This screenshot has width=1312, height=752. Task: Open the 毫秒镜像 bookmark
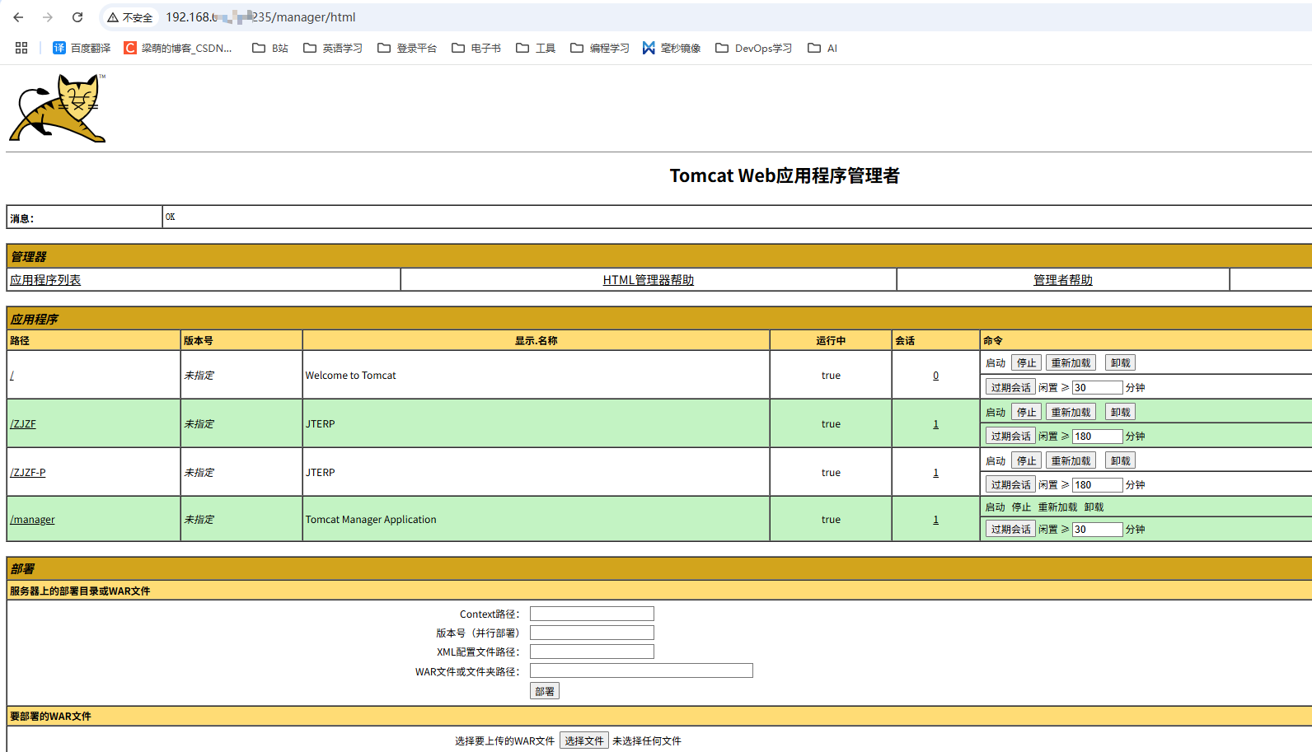click(672, 48)
